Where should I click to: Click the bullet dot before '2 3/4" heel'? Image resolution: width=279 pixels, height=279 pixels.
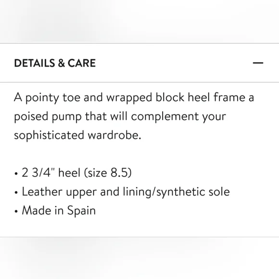tap(16, 174)
